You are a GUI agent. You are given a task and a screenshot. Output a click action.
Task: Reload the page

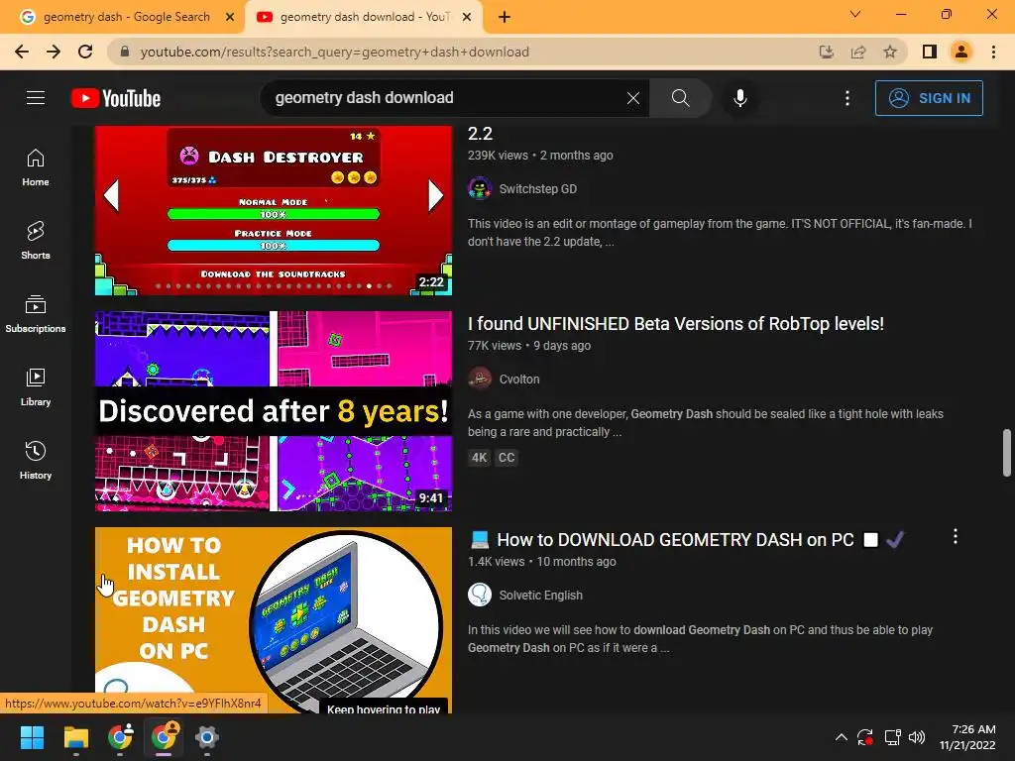point(85,52)
